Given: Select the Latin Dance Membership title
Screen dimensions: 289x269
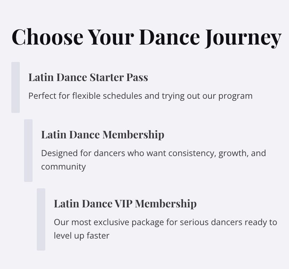Looking at the screenshot, I should click(103, 135).
